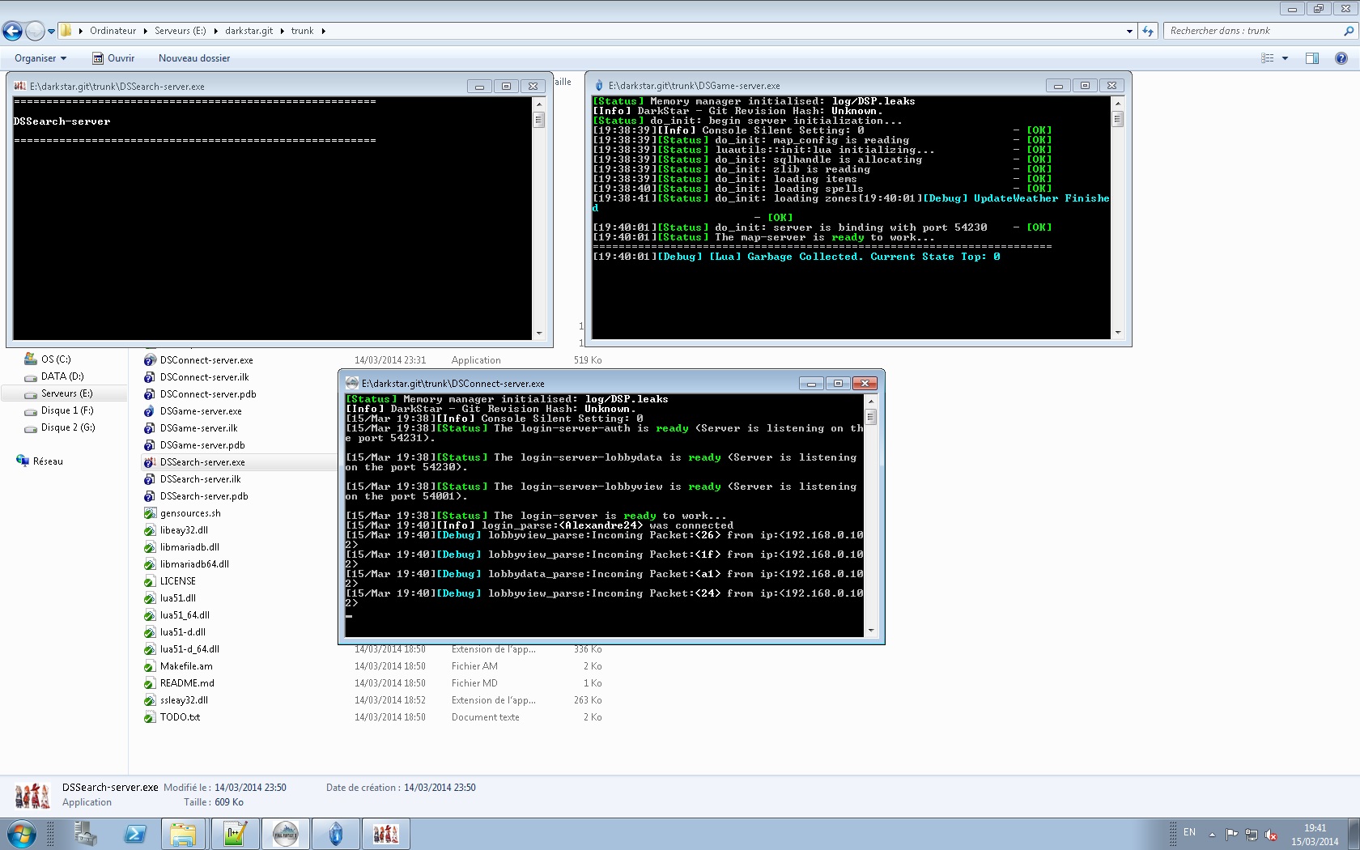Click the muted volume tray icon
This screenshot has width=1360, height=850.
coord(1271,834)
